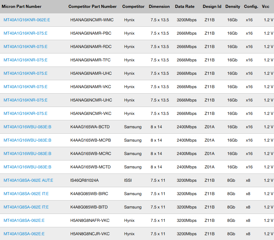Screen dimensions: 274x240
Task: Click x8 in the K4A8G085WB-BIRC row
Action: pos(248,194)
